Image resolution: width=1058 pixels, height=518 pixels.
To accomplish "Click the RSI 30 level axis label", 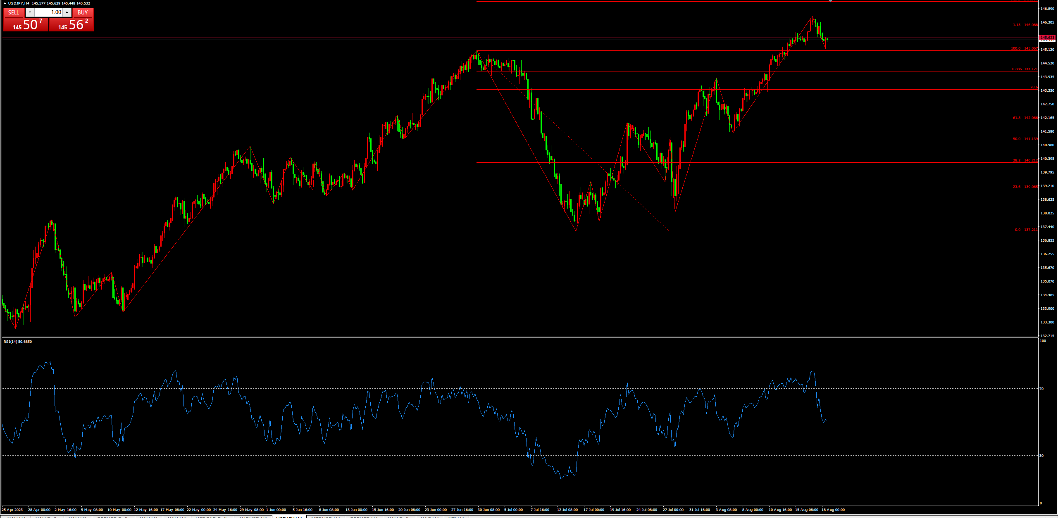I will point(1041,456).
